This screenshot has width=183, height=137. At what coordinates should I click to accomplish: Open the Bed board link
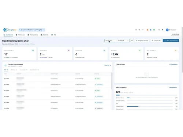click(173, 87)
